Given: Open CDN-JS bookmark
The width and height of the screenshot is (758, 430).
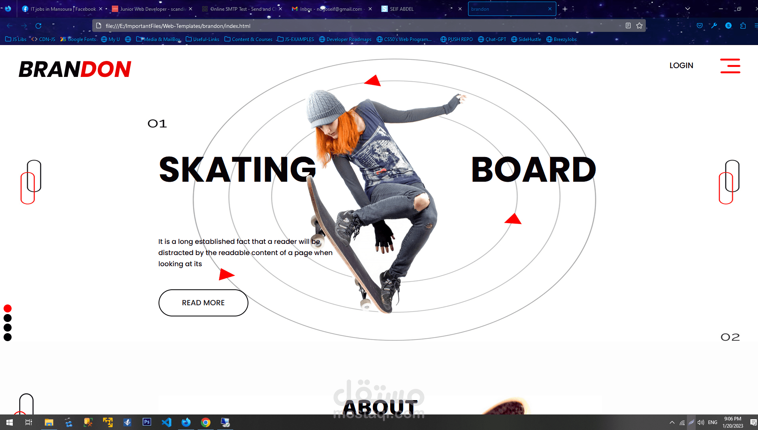Looking at the screenshot, I should 43,39.
